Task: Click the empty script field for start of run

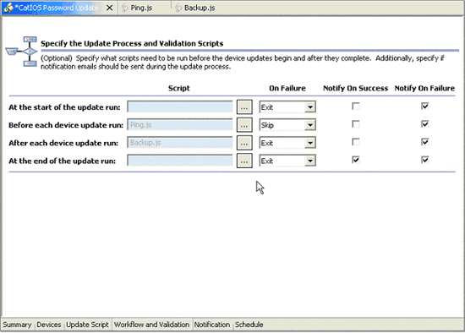Action: point(180,106)
